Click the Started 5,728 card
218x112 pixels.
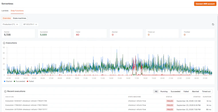pyautogui.click(x=18, y=33)
